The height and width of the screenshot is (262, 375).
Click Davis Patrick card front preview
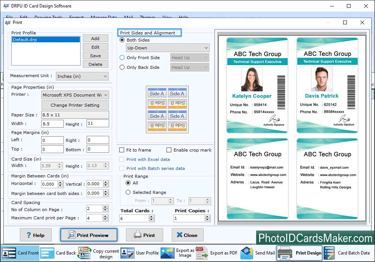[x=327, y=85]
